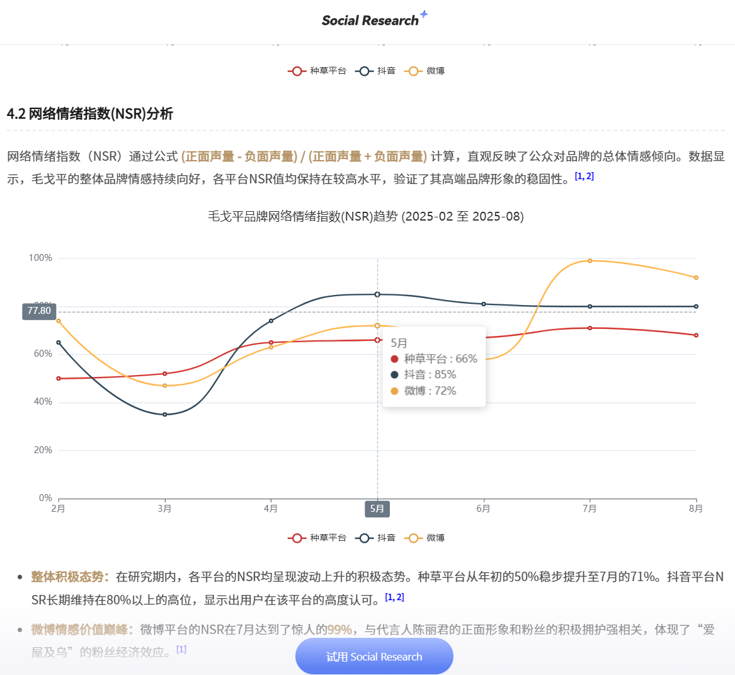The height and width of the screenshot is (675, 735).
Task: Toggle 种草平台 series in upper chart legend
Action: (317, 71)
